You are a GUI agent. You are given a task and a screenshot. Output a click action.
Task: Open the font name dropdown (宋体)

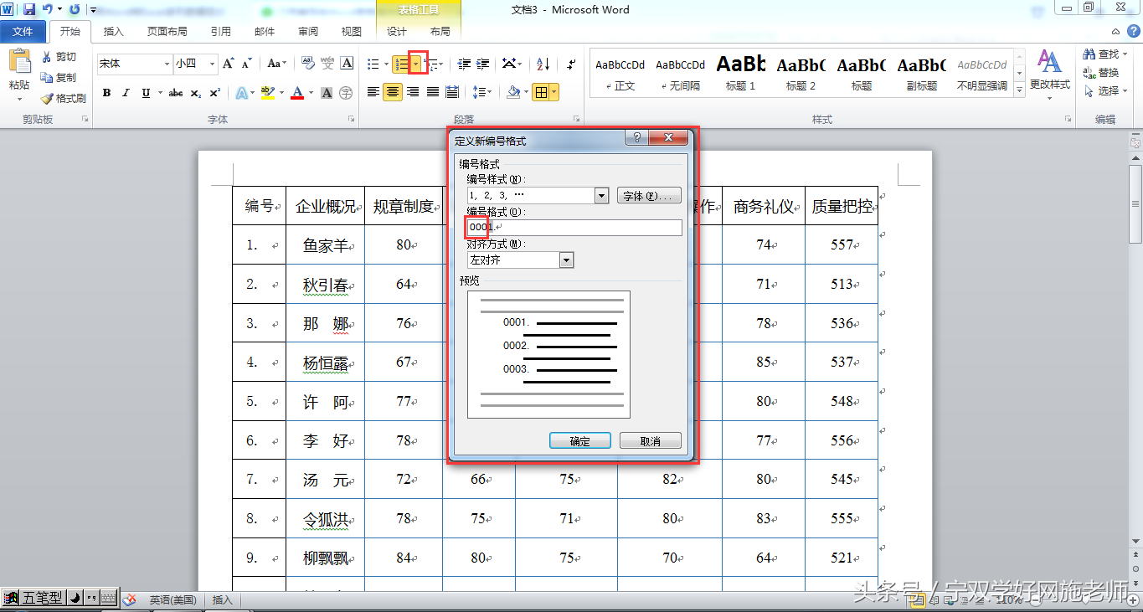pyautogui.click(x=167, y=64)
